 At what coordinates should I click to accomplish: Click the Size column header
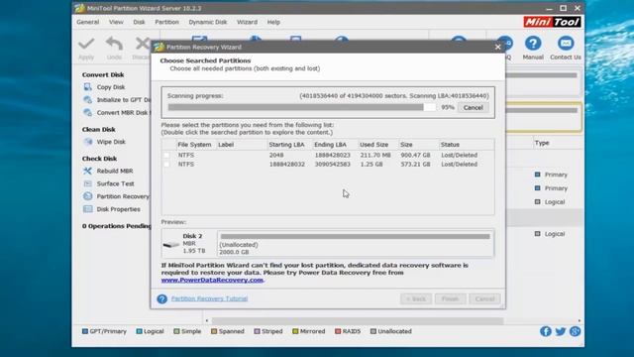tap(406, 145)
